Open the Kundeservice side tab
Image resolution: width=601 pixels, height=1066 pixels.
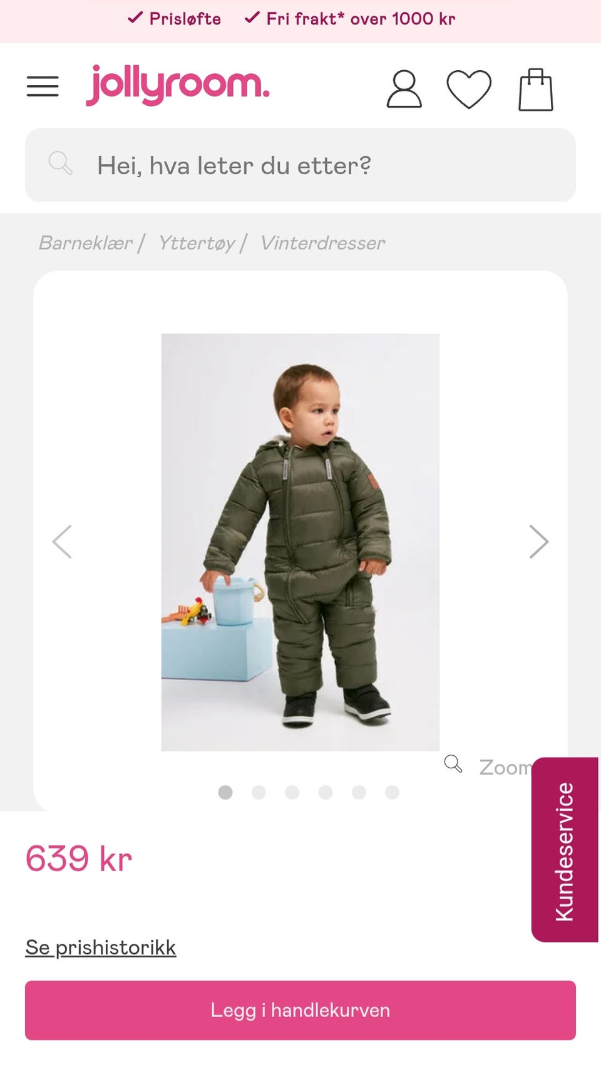(x=565, y=850)
